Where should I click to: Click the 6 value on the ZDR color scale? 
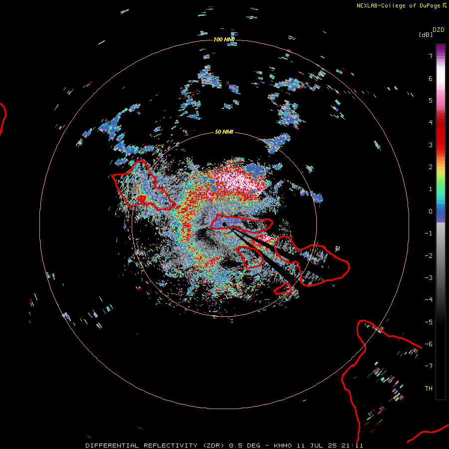coord(431,78)
